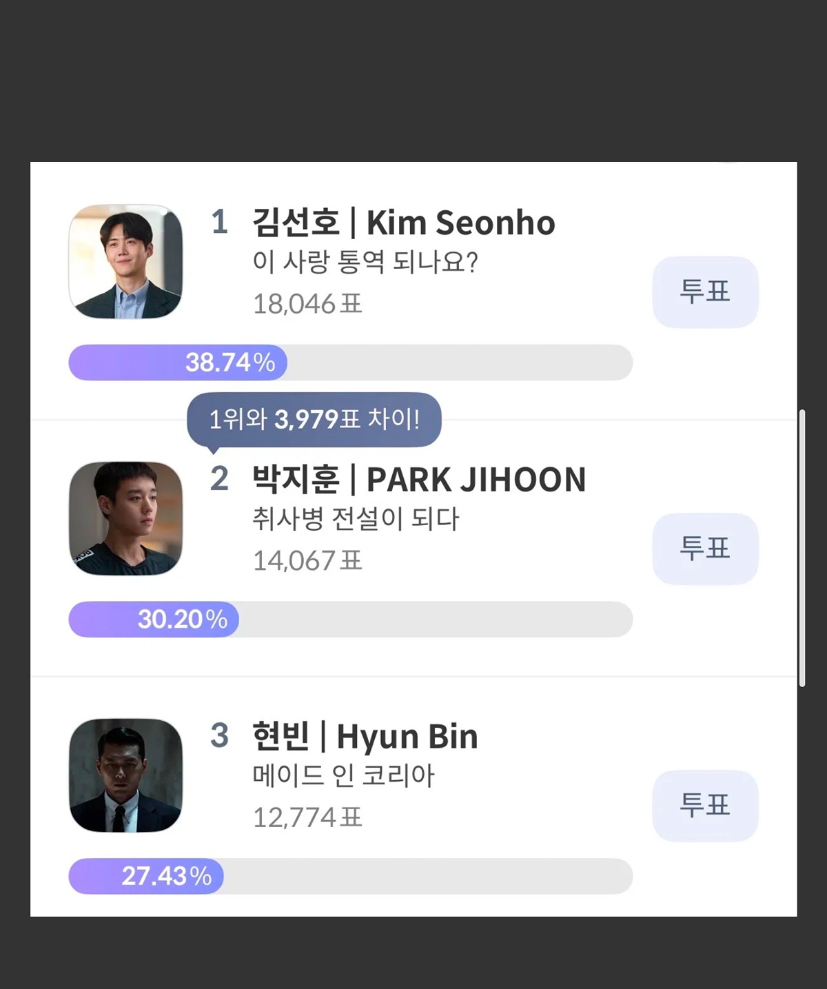
Task: Open Kim Seonho's profile thumbnail
Action: [125, 261]
